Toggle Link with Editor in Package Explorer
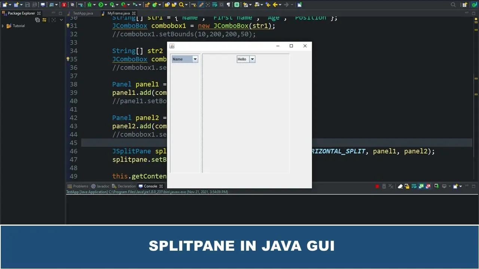479x269 pixels. tap(44, 20)
